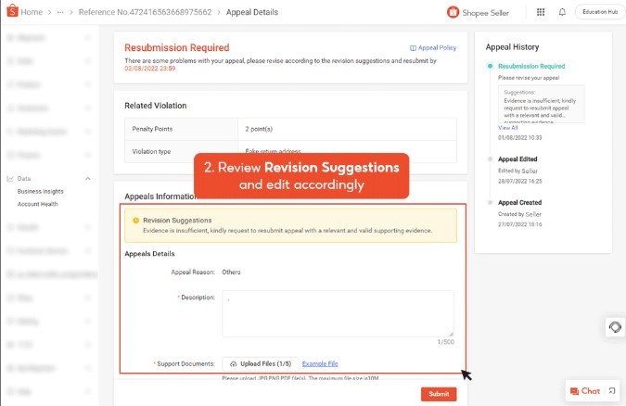Click Upload Files for support documents
The width and height of the screenshot is (626, 406).
260,363
